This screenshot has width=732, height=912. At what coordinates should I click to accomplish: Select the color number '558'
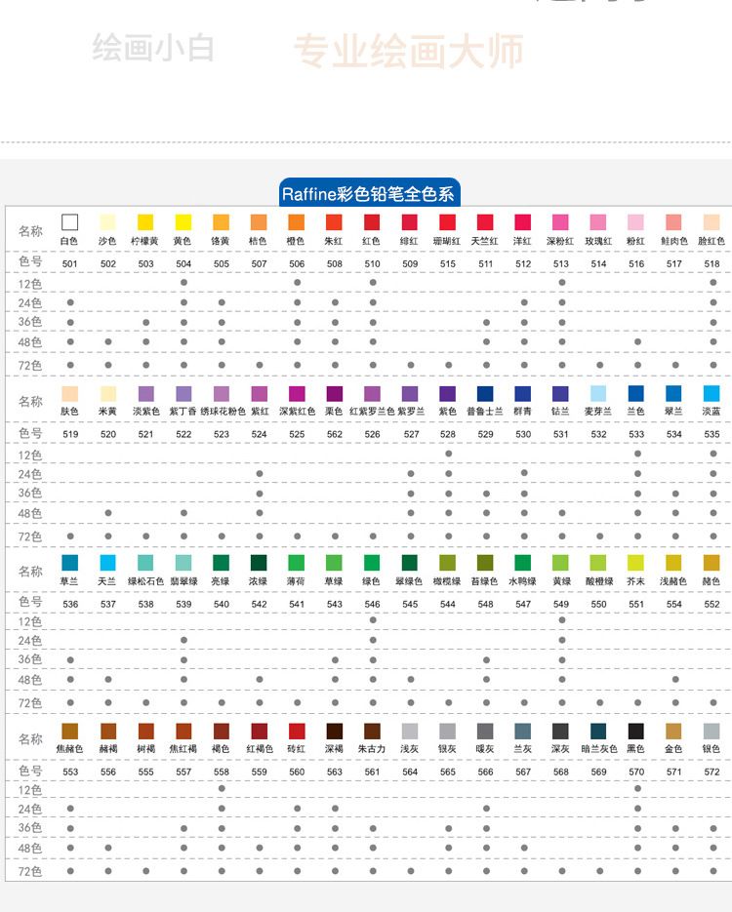(222, 772)
